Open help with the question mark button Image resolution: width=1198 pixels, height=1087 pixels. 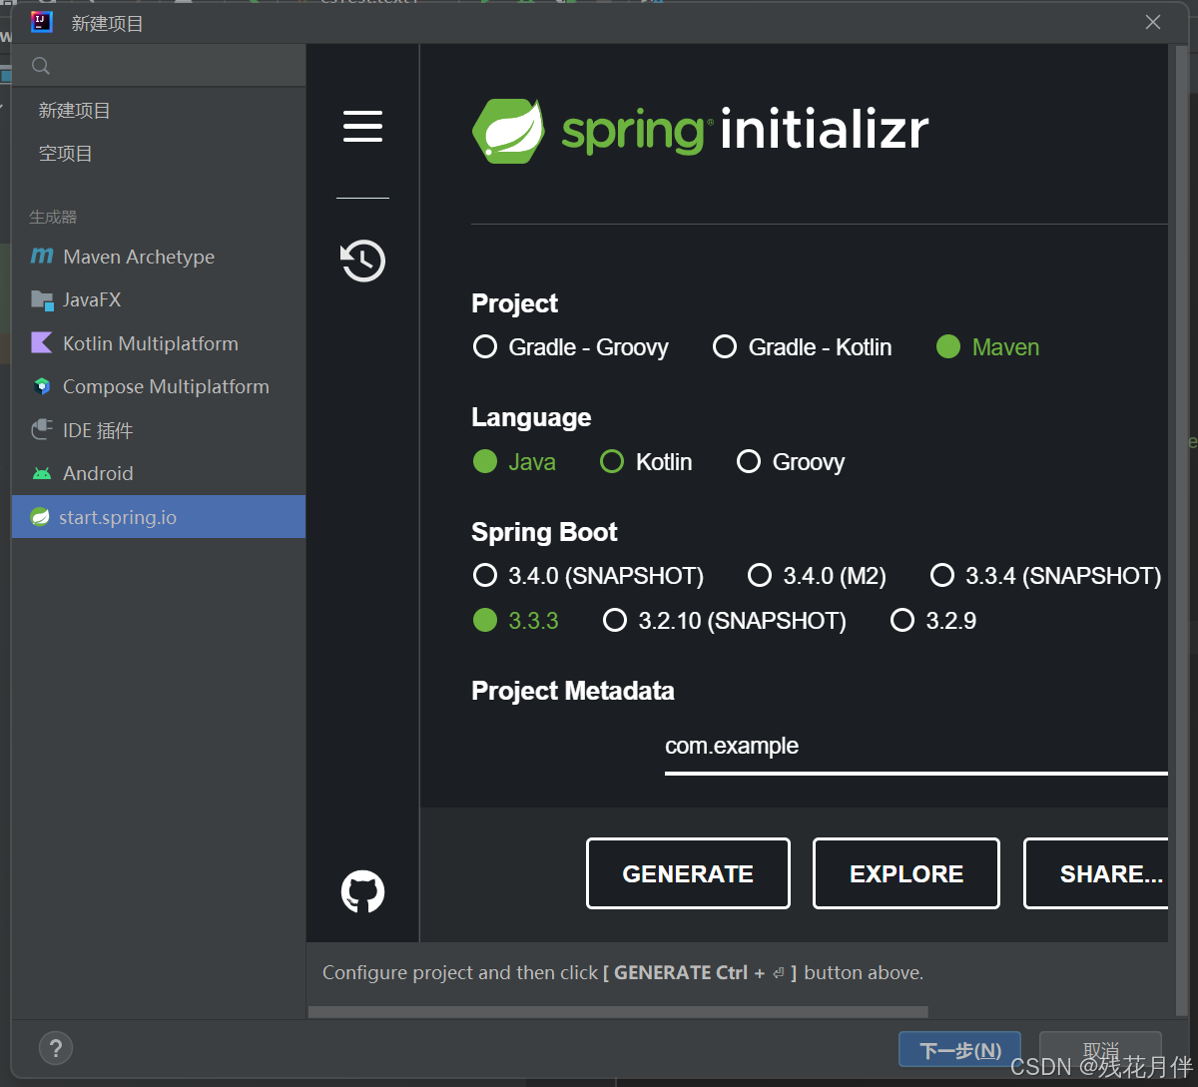click(x=56, y=1048)
